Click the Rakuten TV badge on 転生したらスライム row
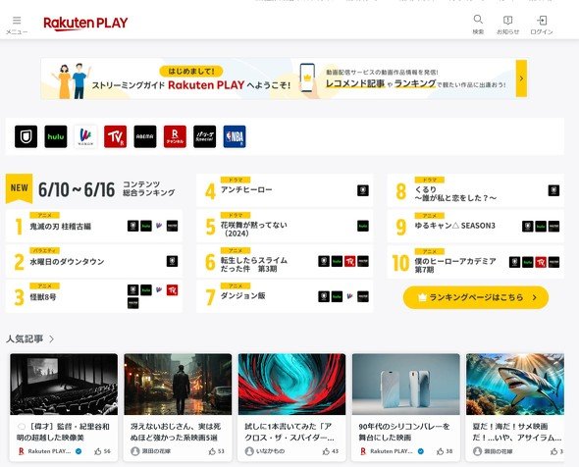 pos(350,261)
